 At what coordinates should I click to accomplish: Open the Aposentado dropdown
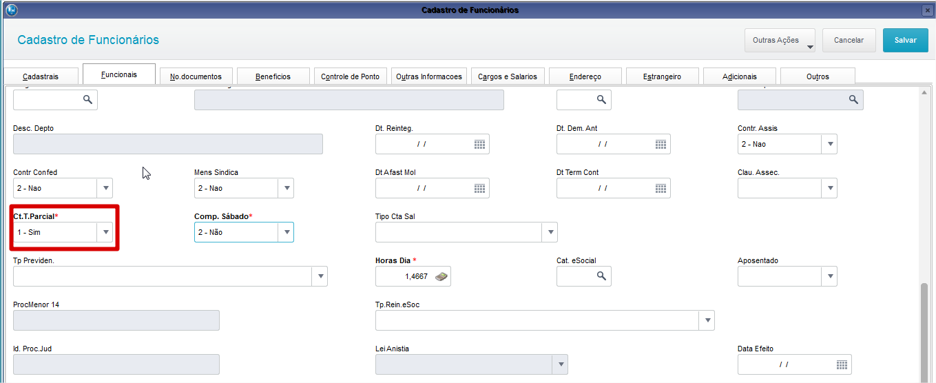click(830, 277)
